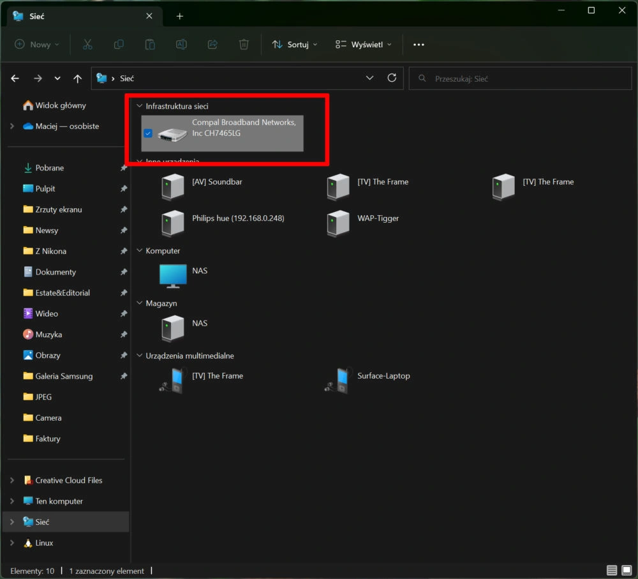Expand Ten komputer tree node
The height and width of the screenshot is (579, 638).
12,501
